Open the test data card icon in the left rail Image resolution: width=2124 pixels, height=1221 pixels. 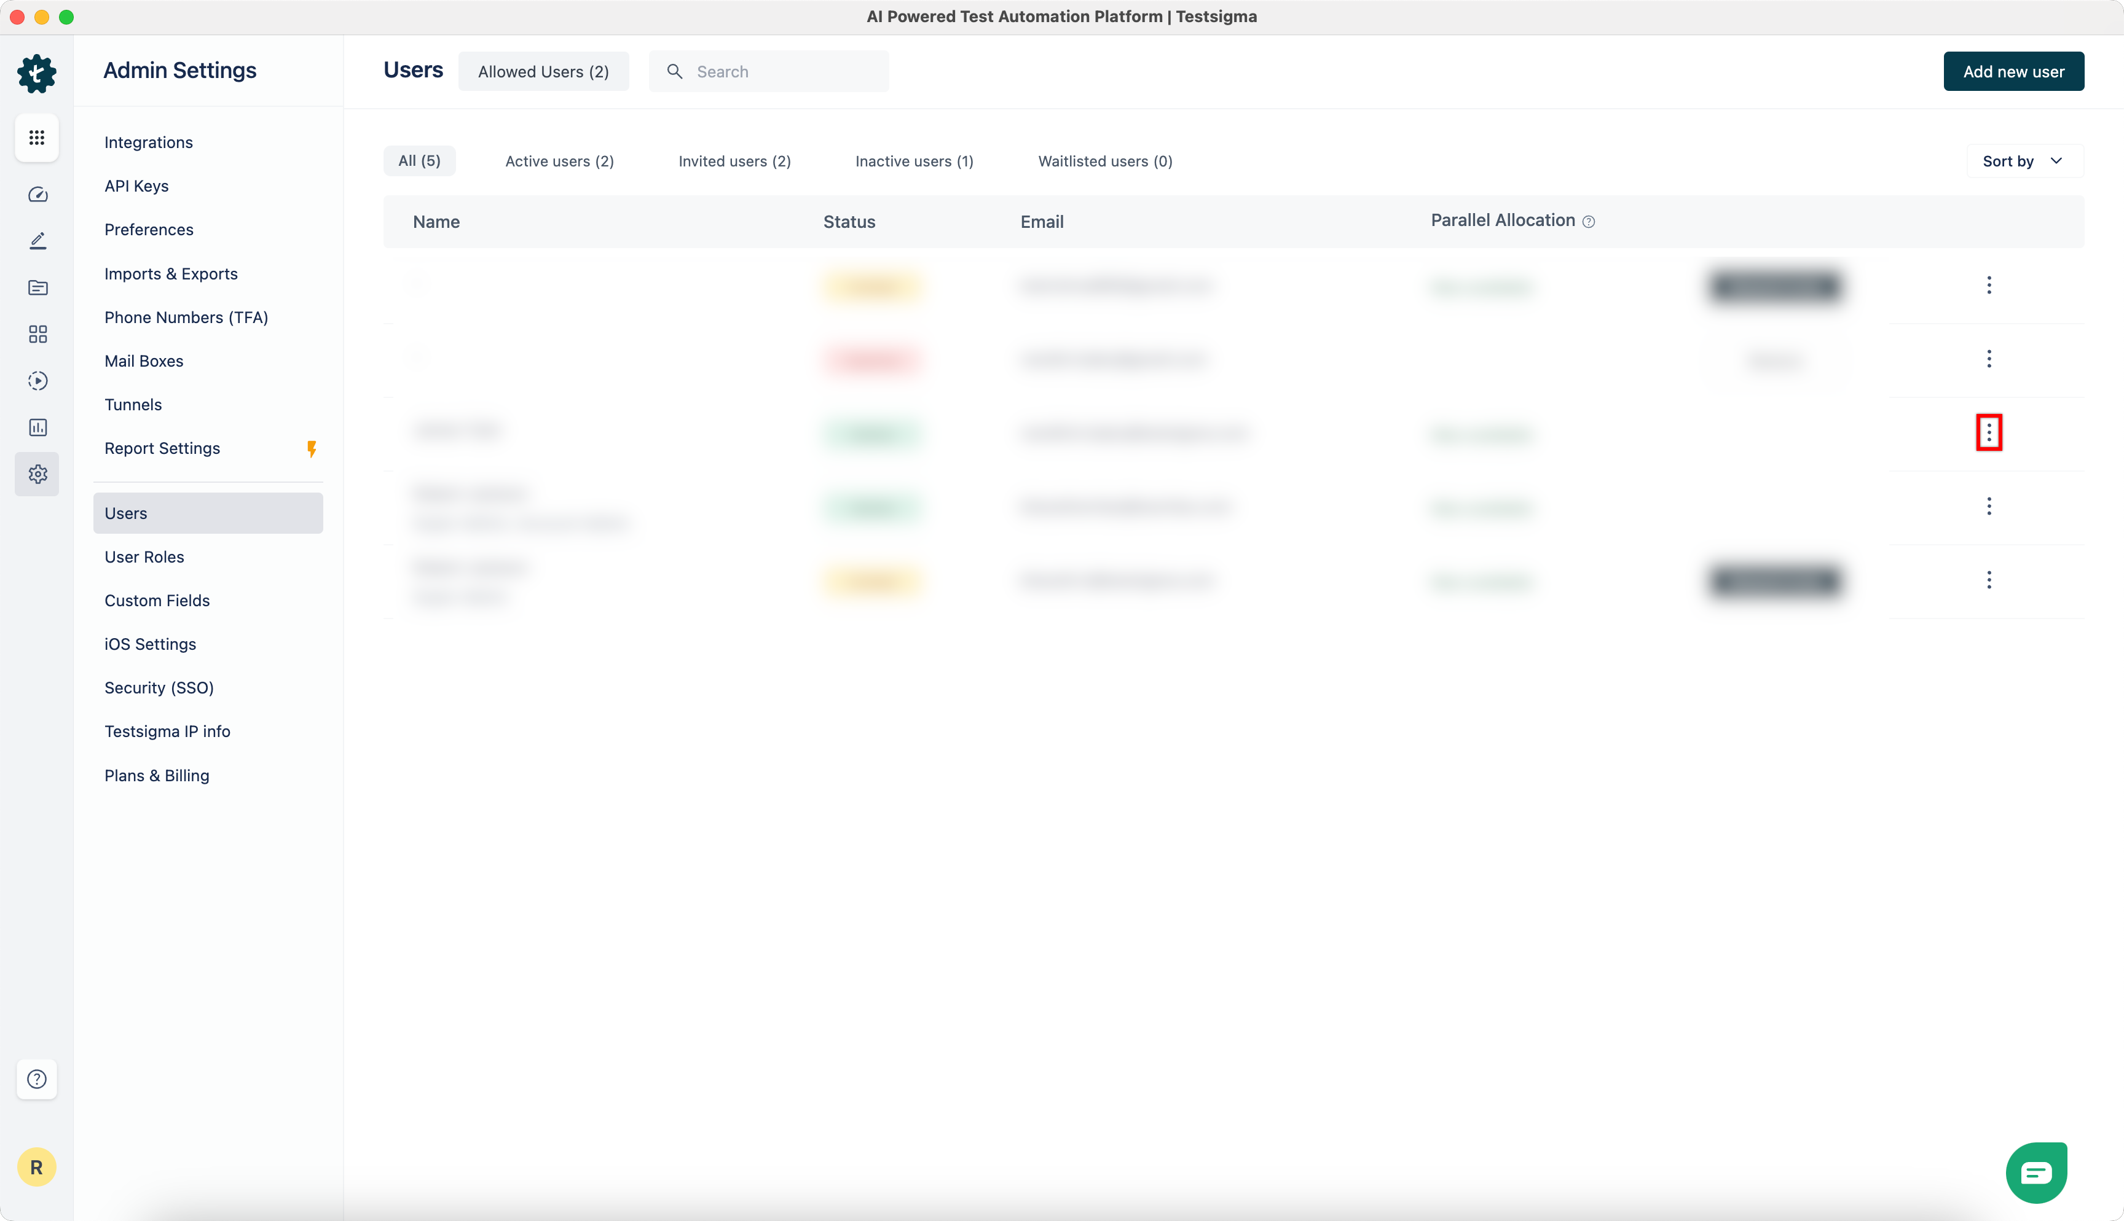click(37, 287)
